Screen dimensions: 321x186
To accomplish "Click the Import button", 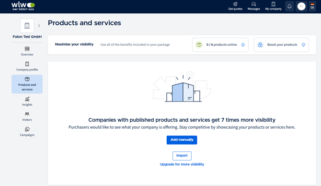I will pos(182,155).
